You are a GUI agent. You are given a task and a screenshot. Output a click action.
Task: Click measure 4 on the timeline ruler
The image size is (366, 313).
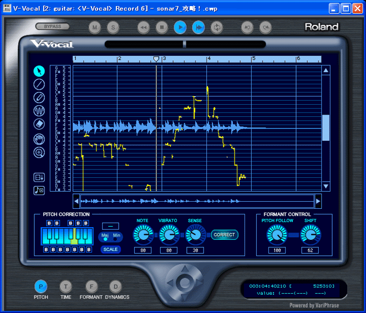209,58
